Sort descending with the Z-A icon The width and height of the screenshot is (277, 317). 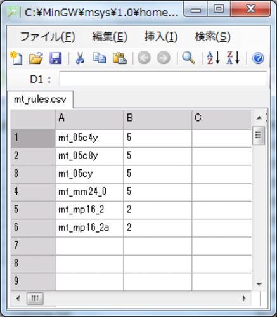point(233,58)
